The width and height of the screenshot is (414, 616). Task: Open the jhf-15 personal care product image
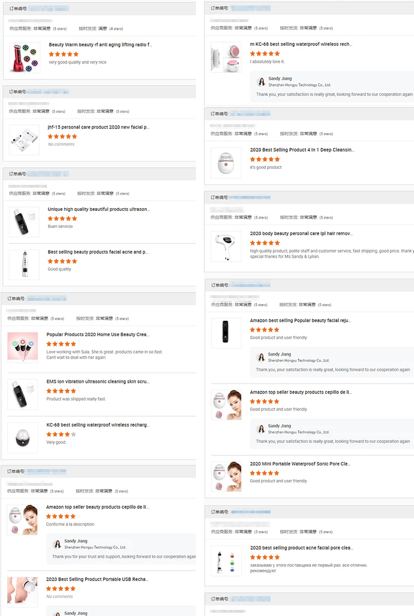pos(24,140)
